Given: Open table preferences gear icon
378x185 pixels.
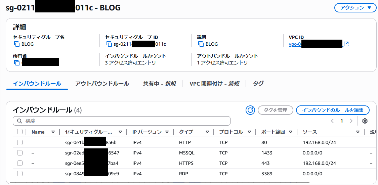Looking at the screenshot, I should click(365, 121).
